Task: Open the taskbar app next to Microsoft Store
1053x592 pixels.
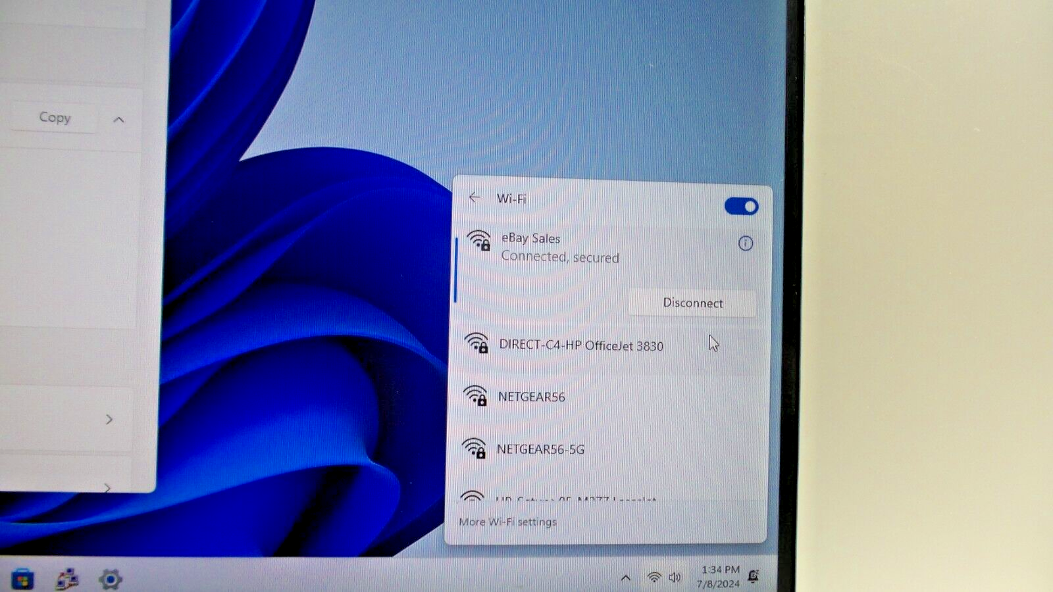Action: click(67, 579)
